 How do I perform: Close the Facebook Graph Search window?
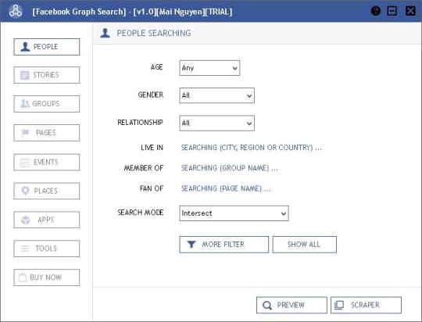click(410, 11)
